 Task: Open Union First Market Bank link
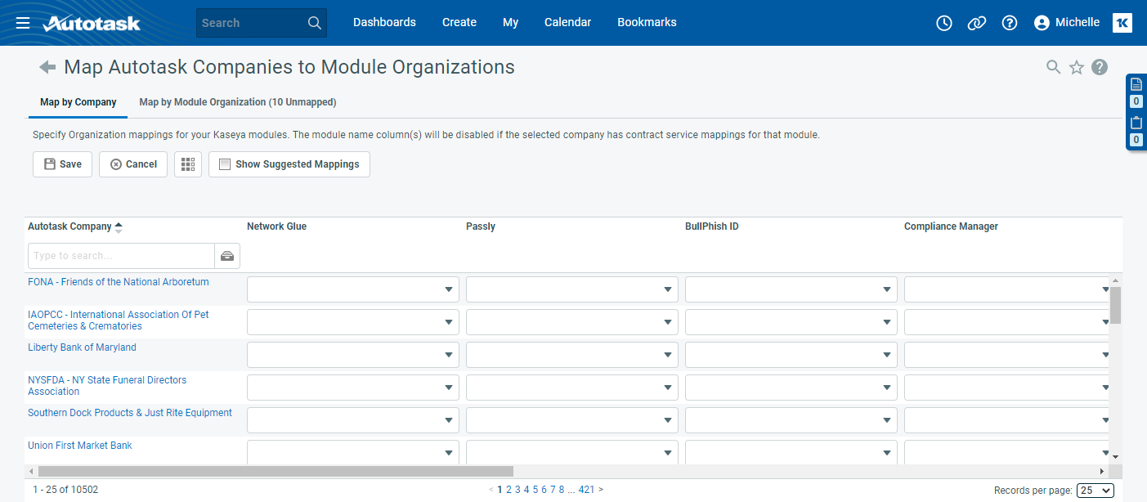coord(80,446)
